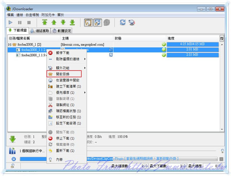Toggle clipboard monitoring icon
This screenshot has width=231, height=176.
tap(88, 22)
